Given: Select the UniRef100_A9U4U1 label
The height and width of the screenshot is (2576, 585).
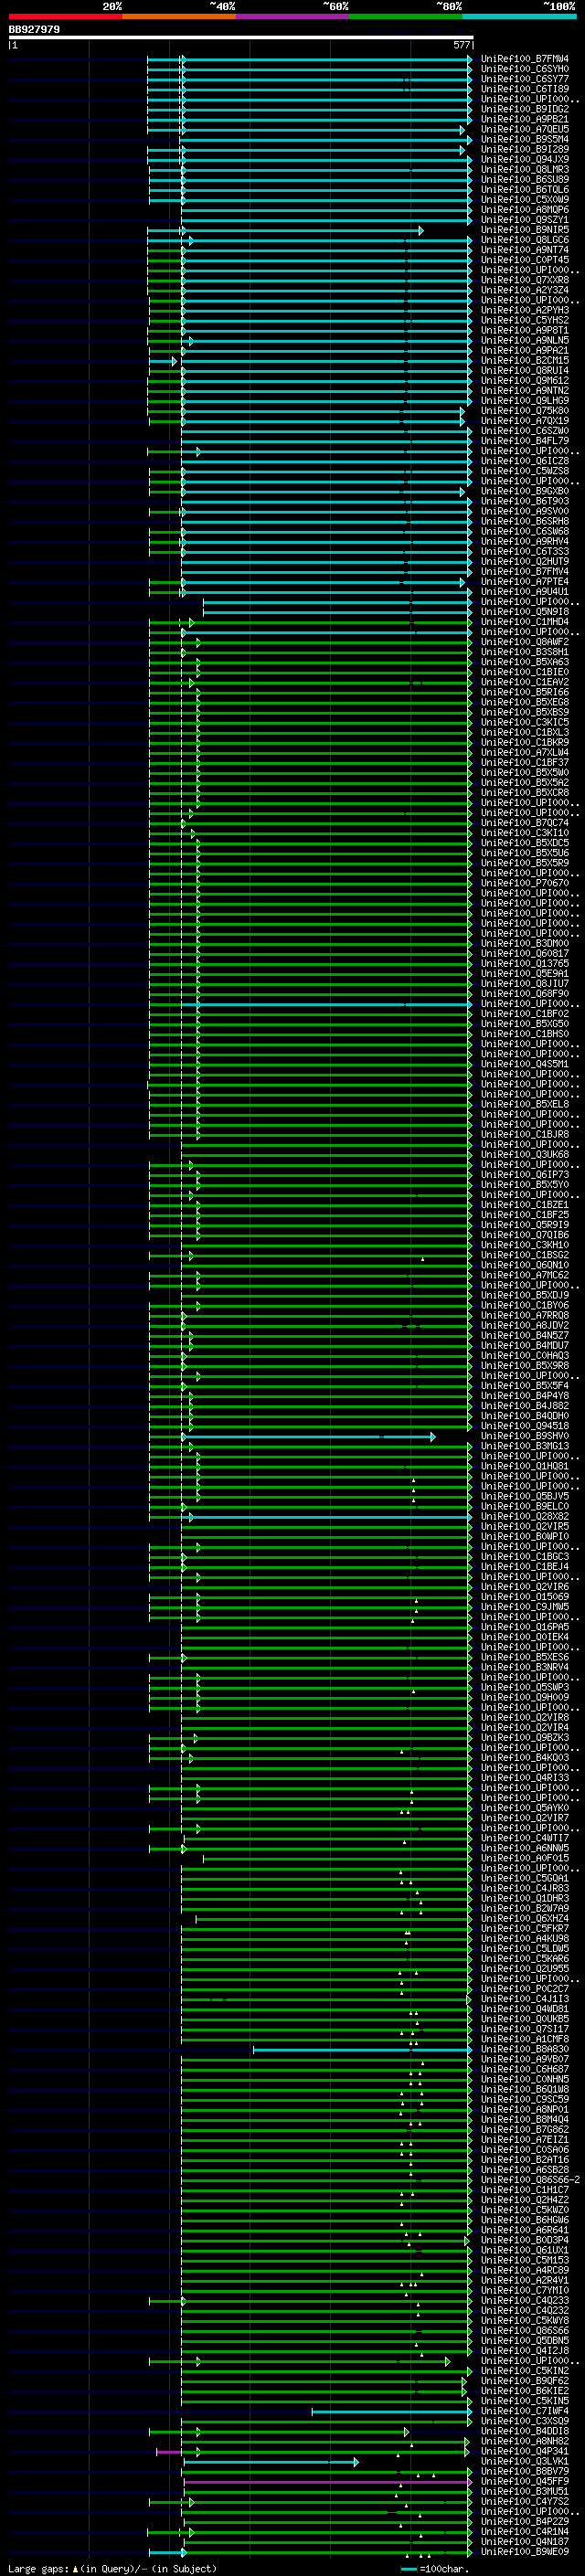Looking at the screenshot, I should pos(525,592).
